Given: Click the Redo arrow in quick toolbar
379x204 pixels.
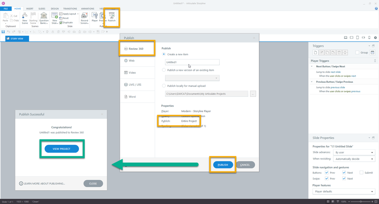Looking at the screenshot, I should coord(14,32).
